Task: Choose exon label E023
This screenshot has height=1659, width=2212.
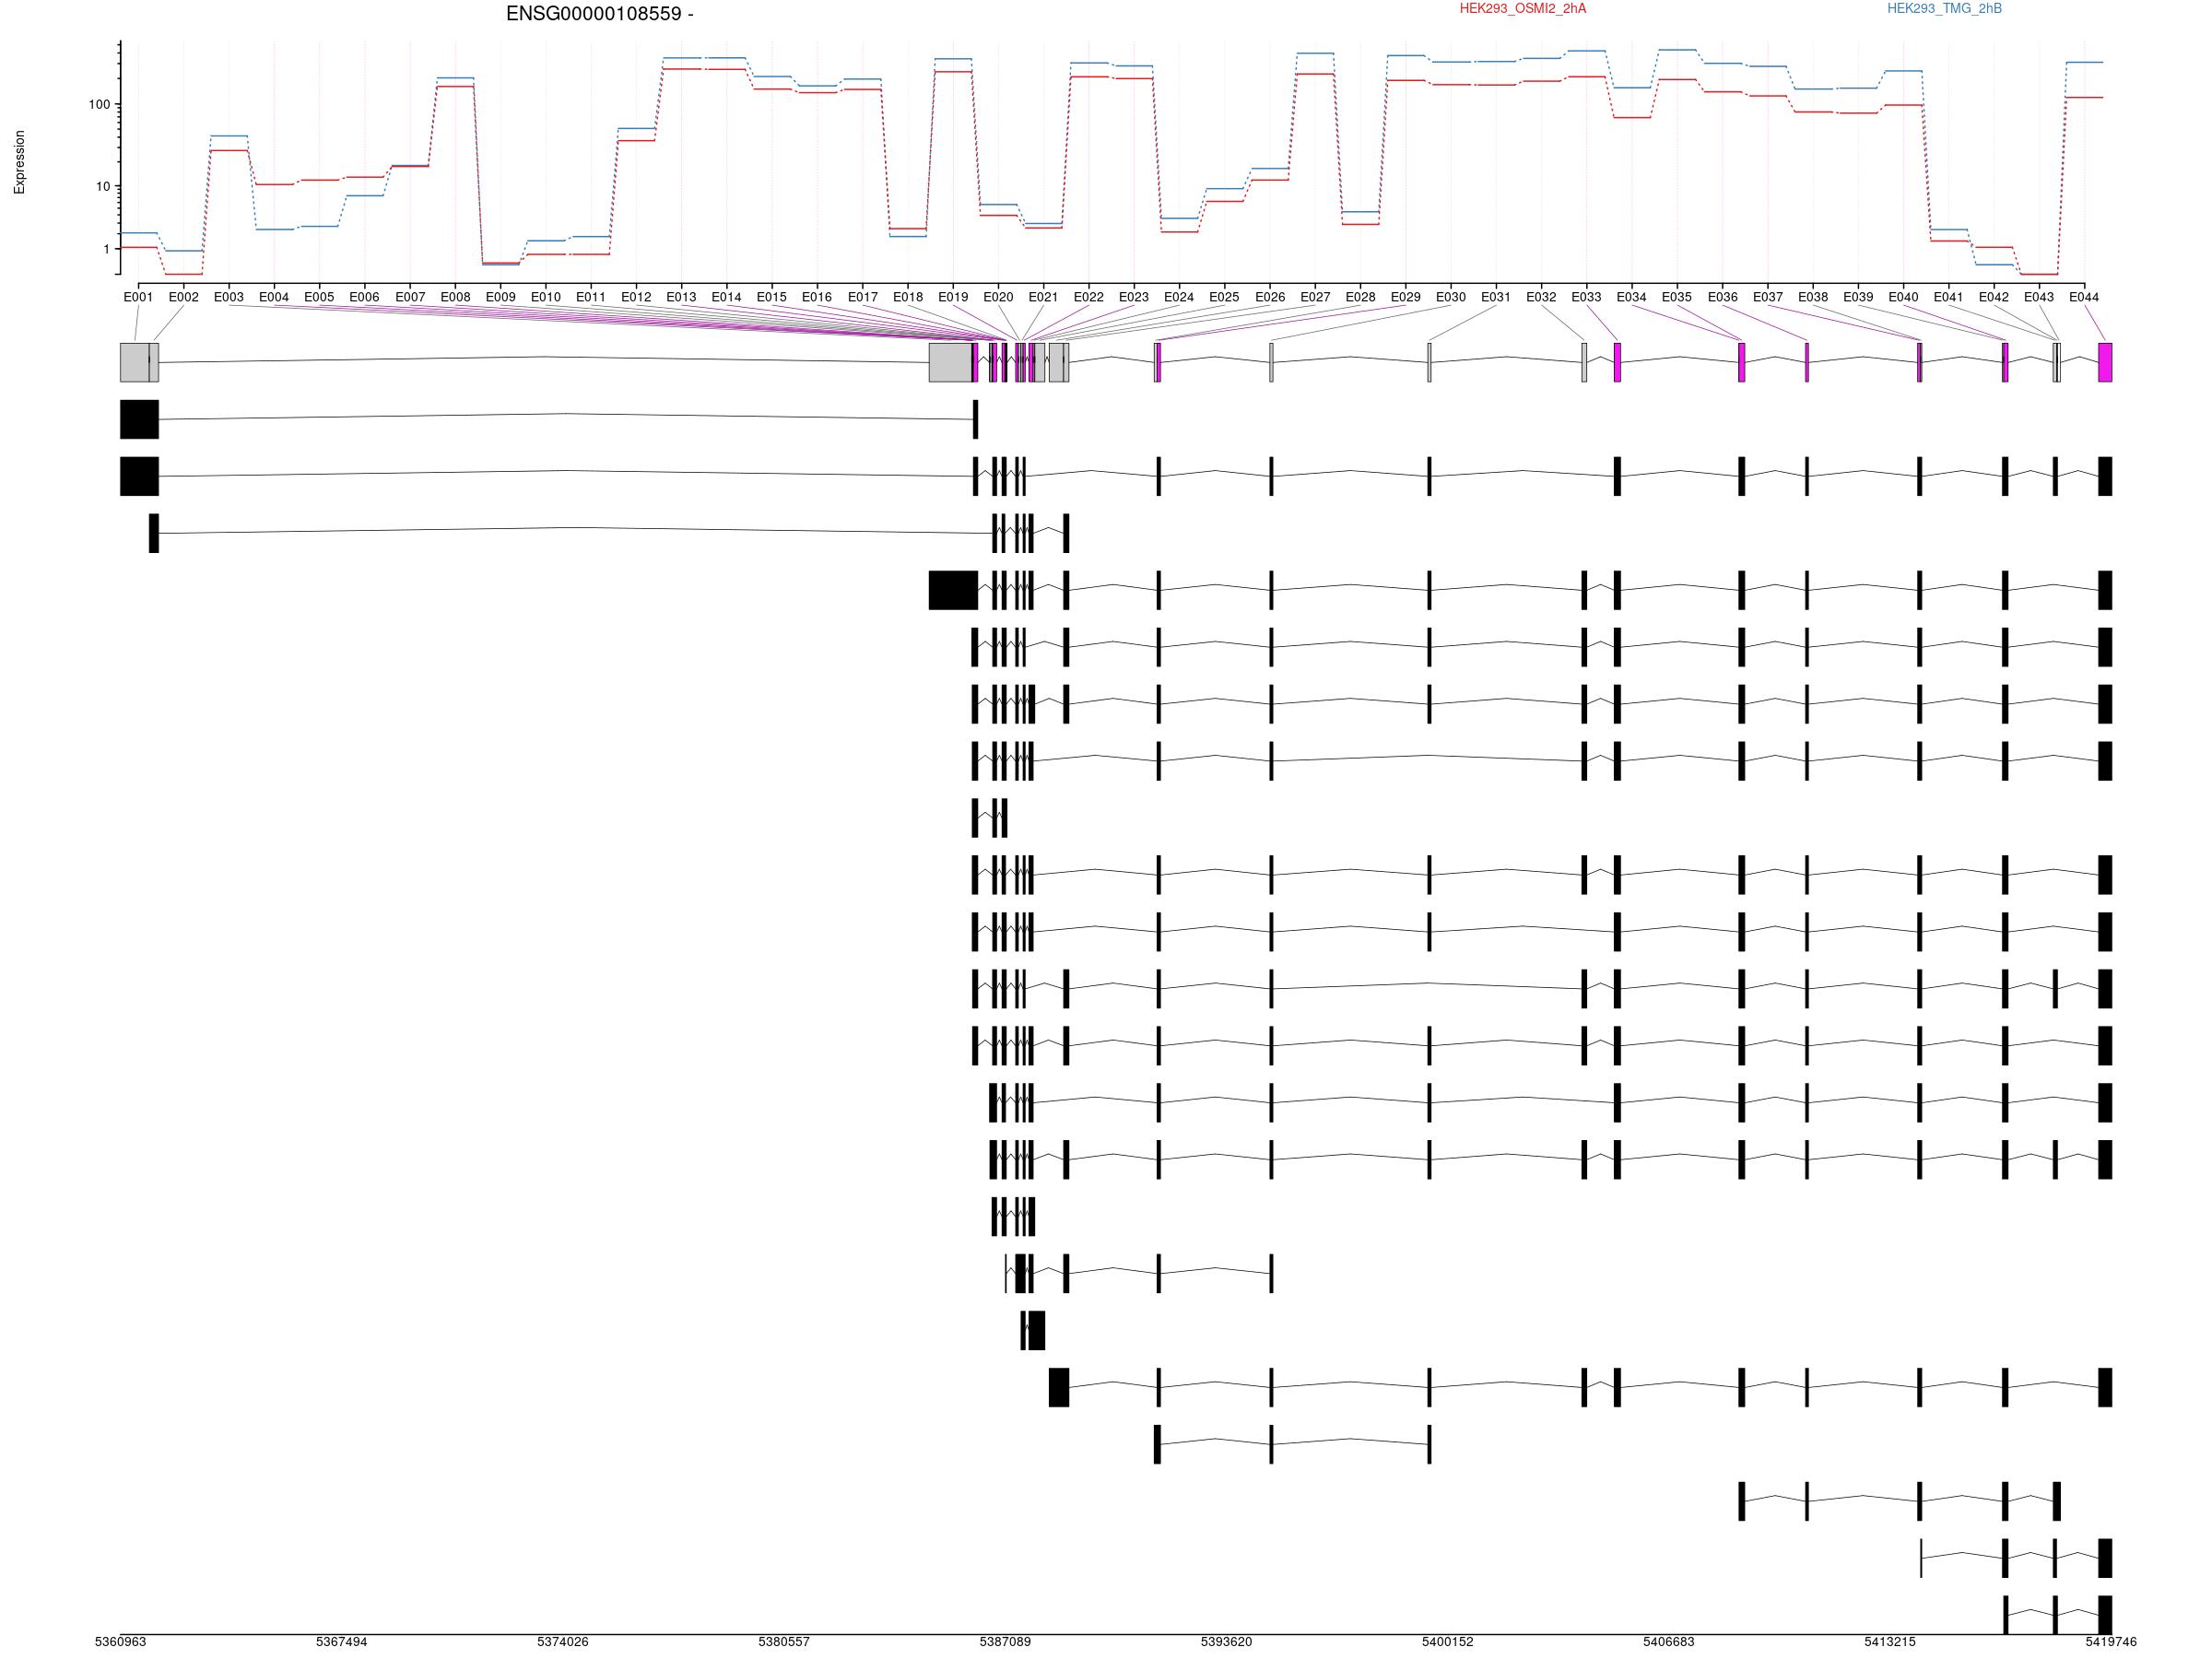Action: [x=1134, y=297]
